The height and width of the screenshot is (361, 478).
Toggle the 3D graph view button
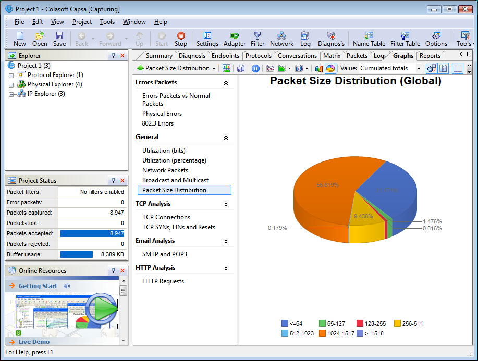(x=432, y=68)
